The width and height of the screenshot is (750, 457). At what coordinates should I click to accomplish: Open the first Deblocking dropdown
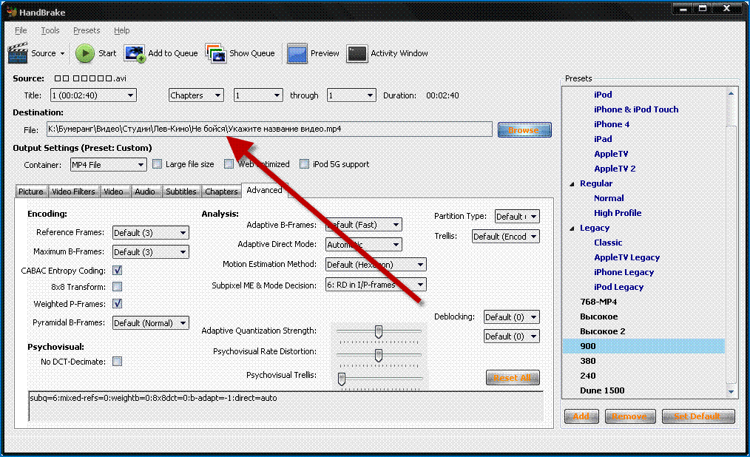pos(512,317)
